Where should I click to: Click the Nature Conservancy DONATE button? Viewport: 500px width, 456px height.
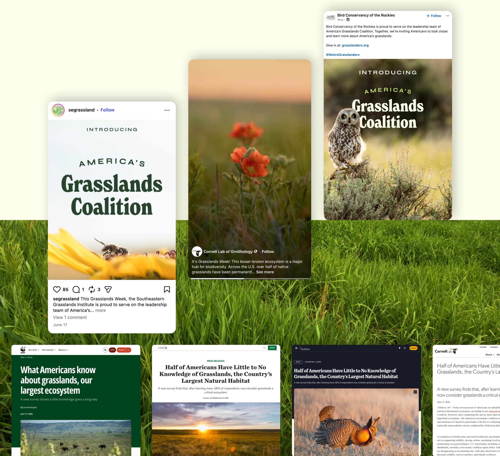(x=272, y=348)
